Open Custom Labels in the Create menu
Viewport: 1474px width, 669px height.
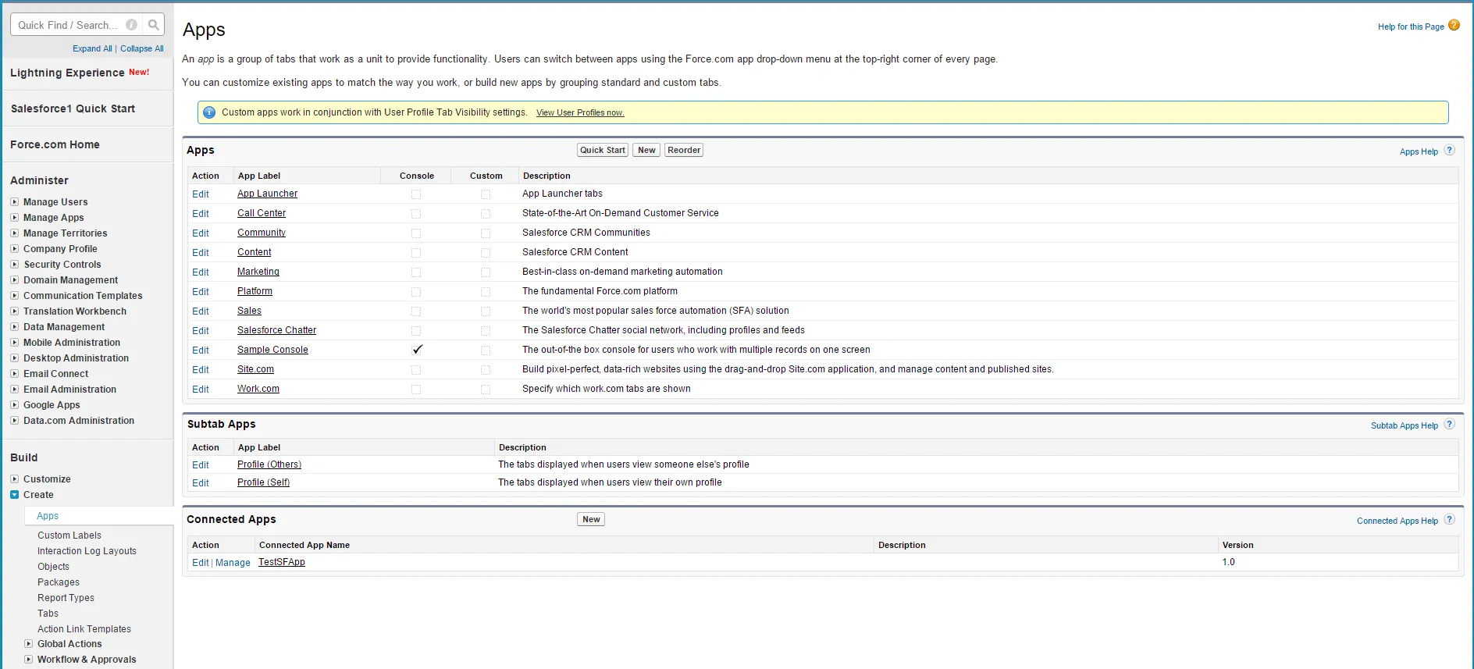[x=69, y=536]
